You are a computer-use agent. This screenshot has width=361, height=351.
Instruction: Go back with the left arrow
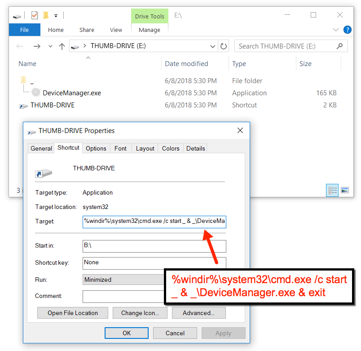coord(20,46)
